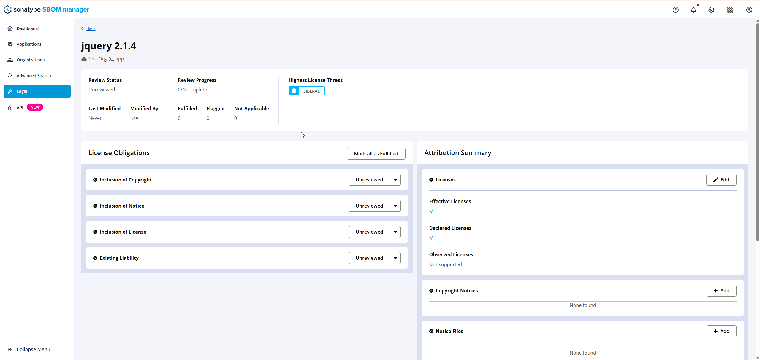Select the Legal menu item
This screenshot has height=360, width=760.
click(x=37, y=91)
